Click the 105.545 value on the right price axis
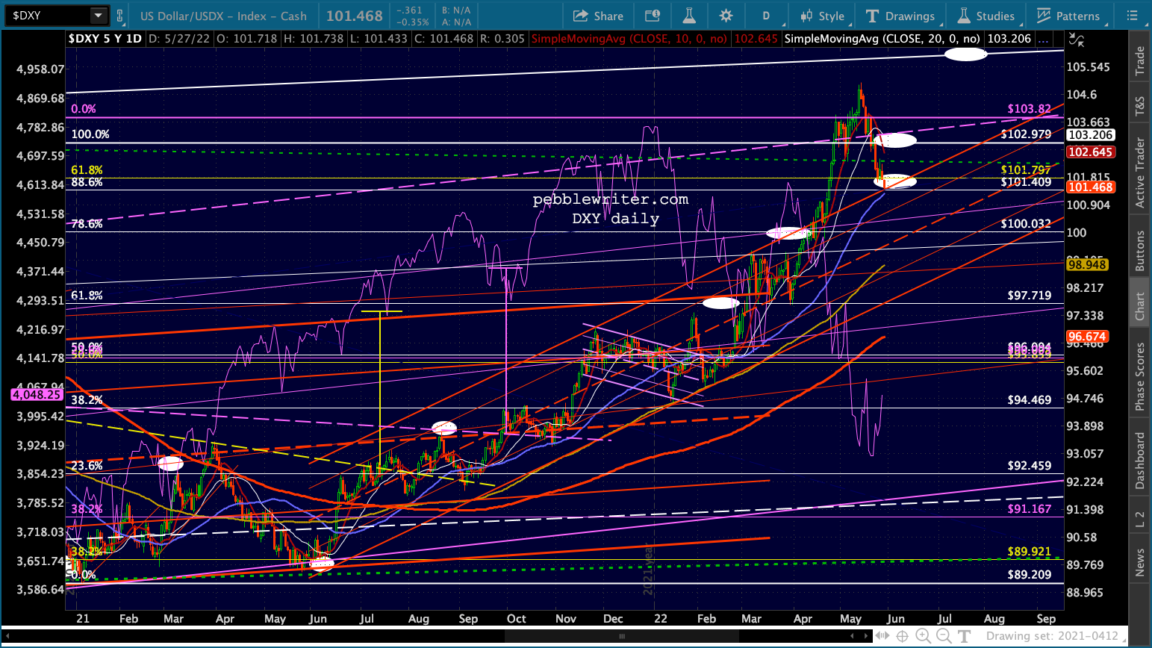Screen dimensions: 1152x648 pyautogui.click(x=1088, y=67)
